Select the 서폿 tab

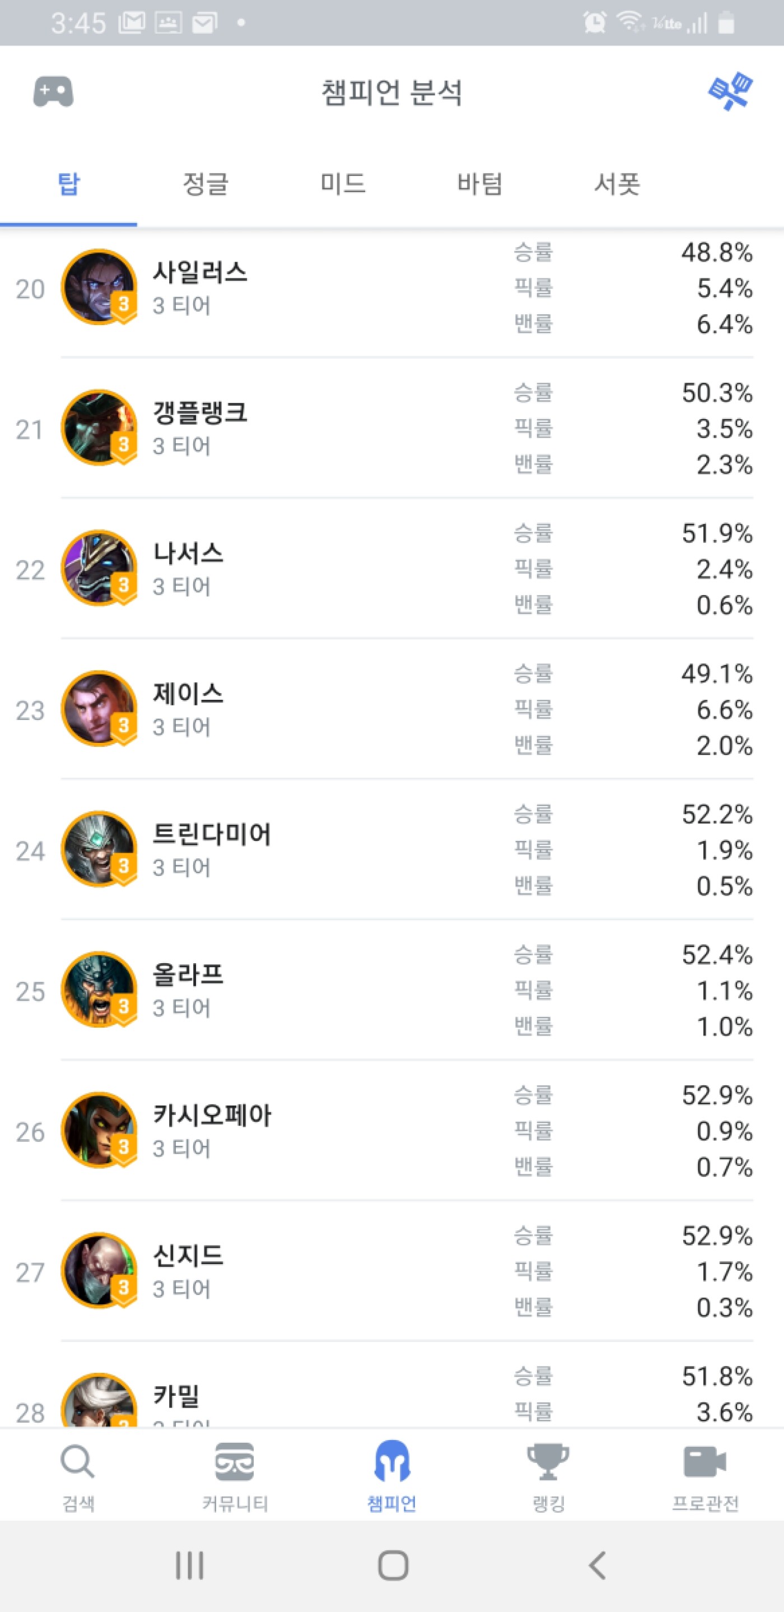(617, 184)
